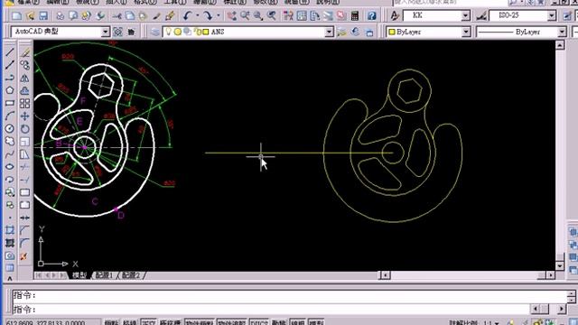The image size is (578, 325).
Task: Click the help search input field
Action: 450,2
